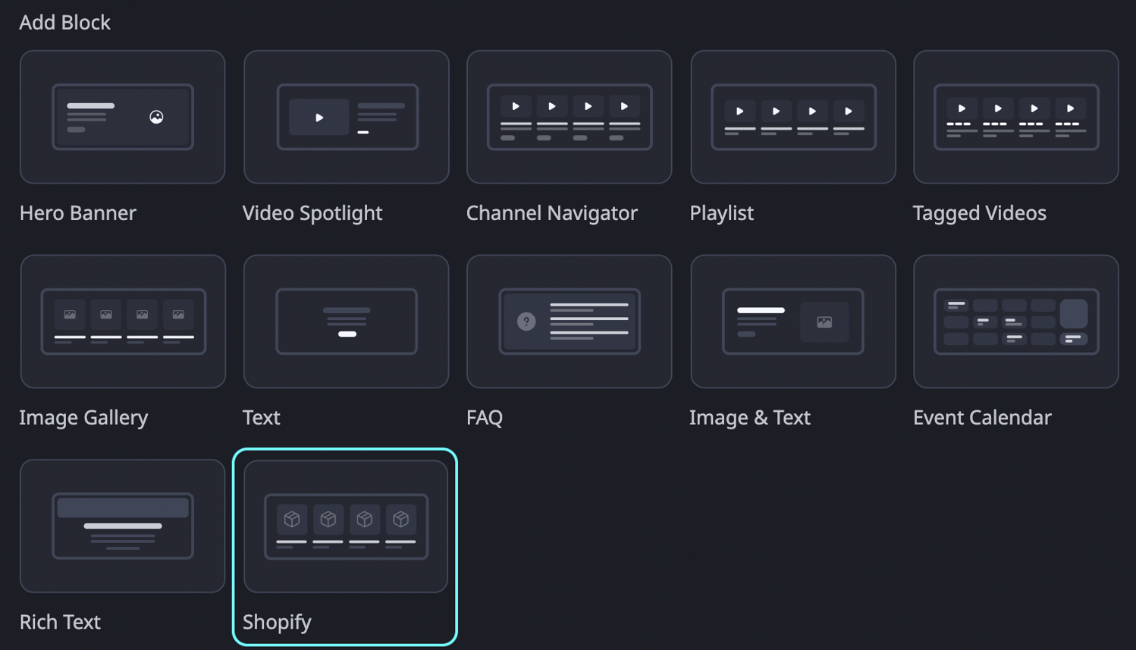This screenshot has width=1136, height=650.
Task: Click a play icon in the Playlist preview
Action: pos(739,109)
